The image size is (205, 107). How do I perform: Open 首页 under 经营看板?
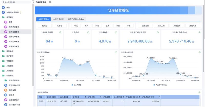pyautogui.click(x=11, y=22)
